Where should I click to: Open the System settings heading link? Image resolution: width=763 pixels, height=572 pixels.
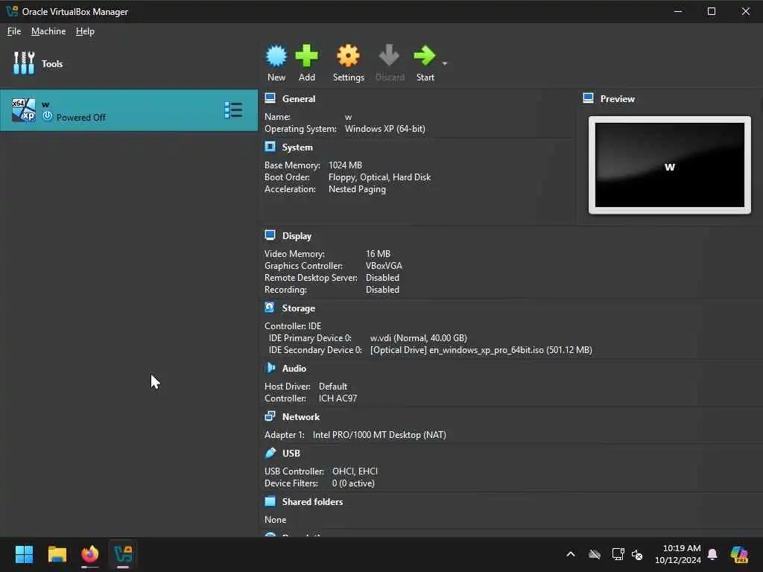tap(297, 147)
